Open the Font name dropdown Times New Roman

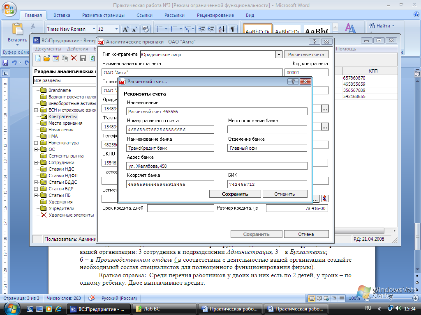click(x=94, y=29)
